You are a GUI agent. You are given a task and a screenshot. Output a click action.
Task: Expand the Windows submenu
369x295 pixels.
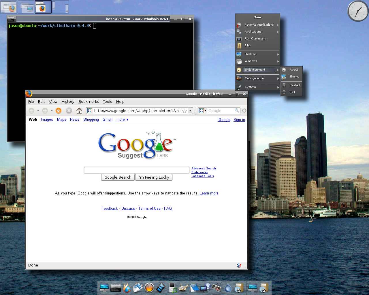pos(258,61)
